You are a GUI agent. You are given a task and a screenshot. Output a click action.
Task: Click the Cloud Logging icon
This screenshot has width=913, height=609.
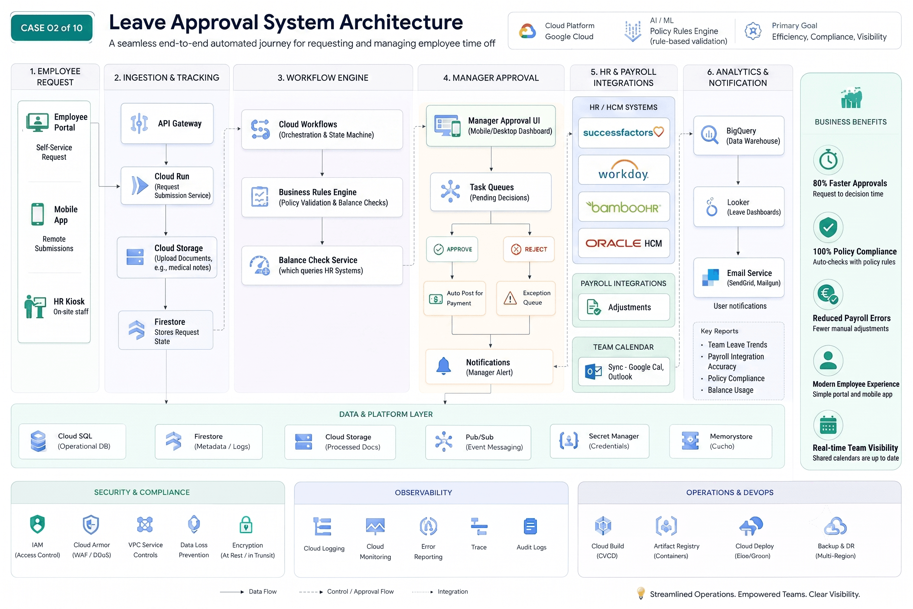(322, 527)
